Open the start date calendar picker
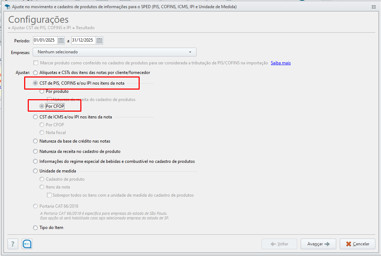Screen dimensions: 381x256 (61, 41)
